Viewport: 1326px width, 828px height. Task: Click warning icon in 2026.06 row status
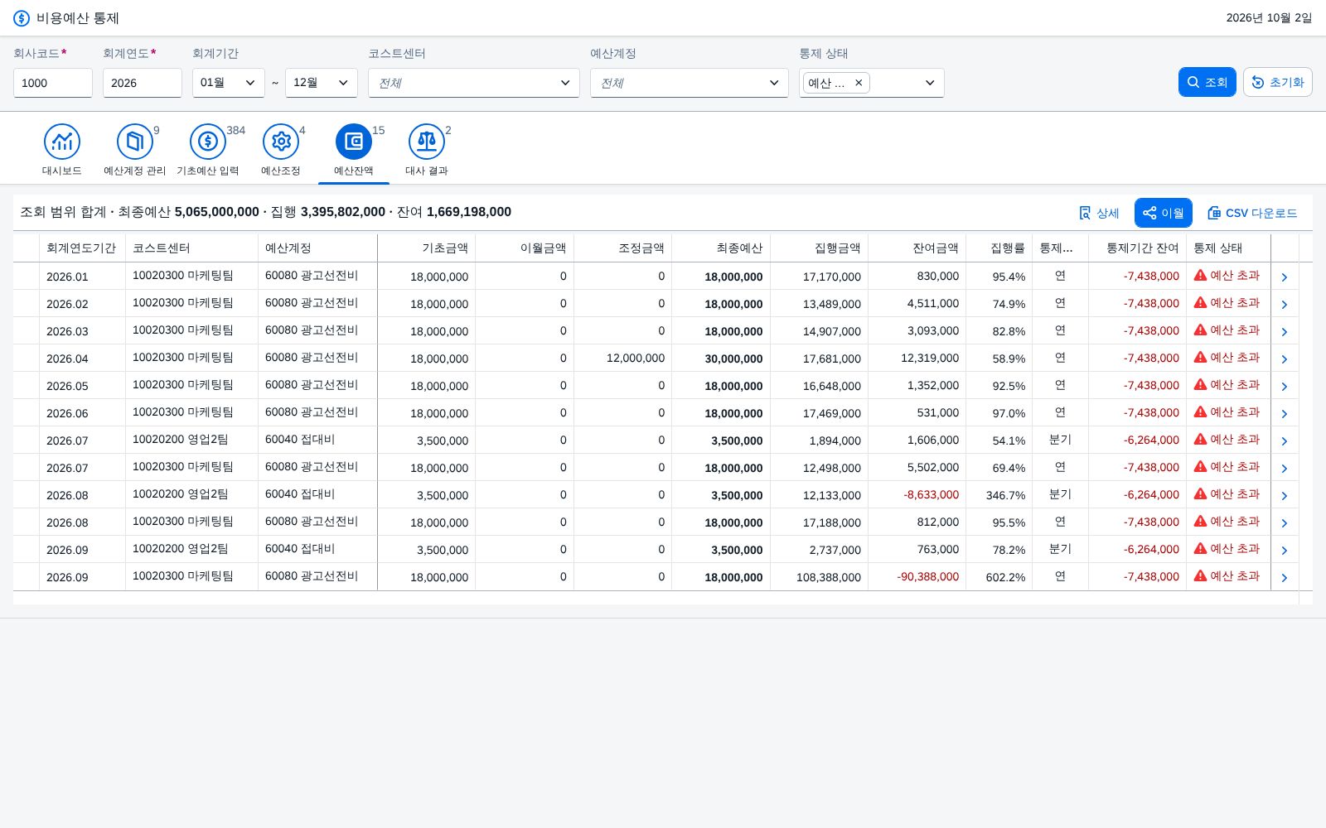click(1200, 412)
